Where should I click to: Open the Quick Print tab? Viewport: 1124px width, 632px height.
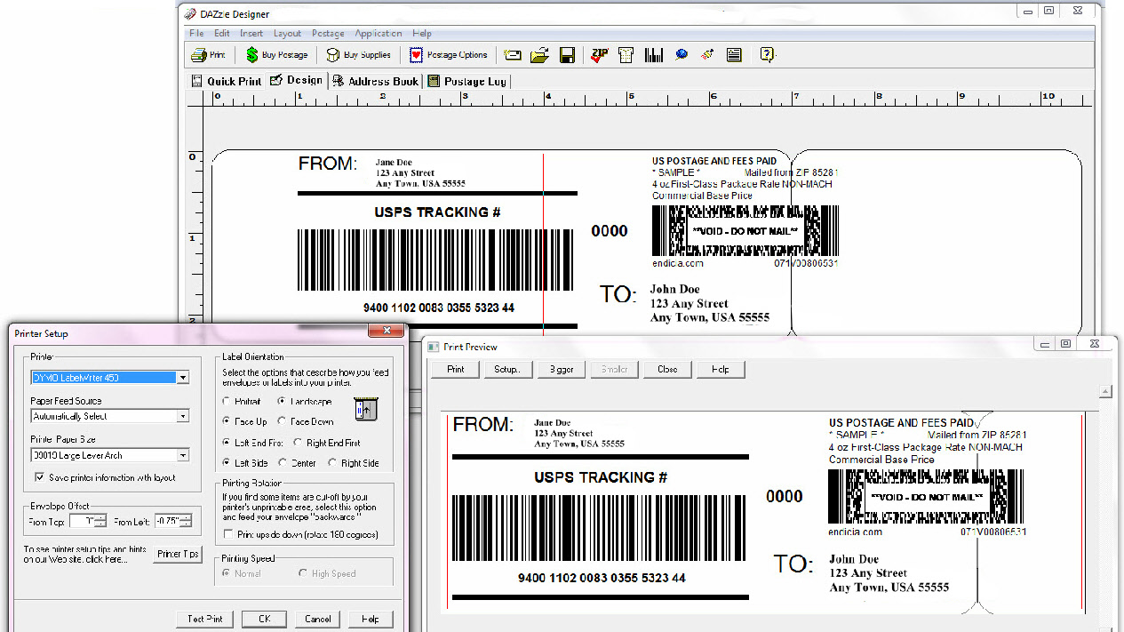pyautogui.click(x=227, y=81)
